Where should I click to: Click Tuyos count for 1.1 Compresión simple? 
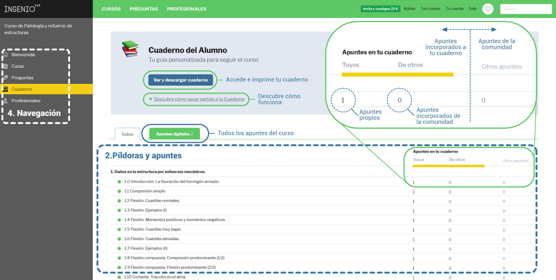click(x=414, y=192)
